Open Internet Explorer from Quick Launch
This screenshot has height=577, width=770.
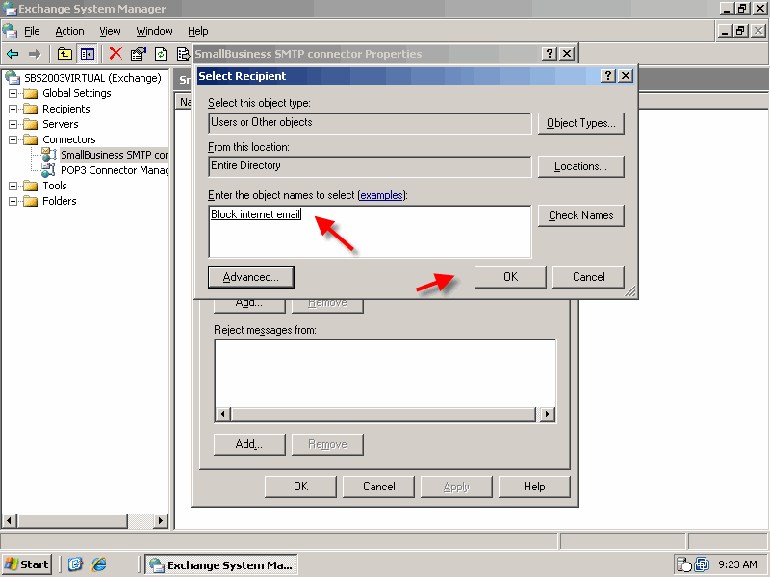pyautogui.click(x=99, y=564)
